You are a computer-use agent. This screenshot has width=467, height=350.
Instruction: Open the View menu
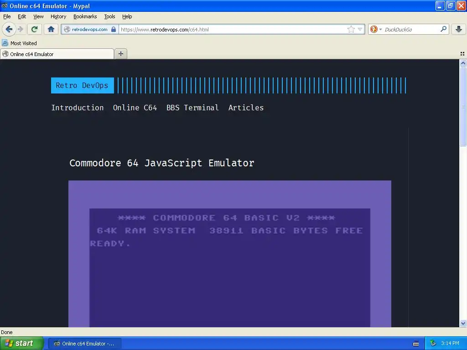(38, 16)
